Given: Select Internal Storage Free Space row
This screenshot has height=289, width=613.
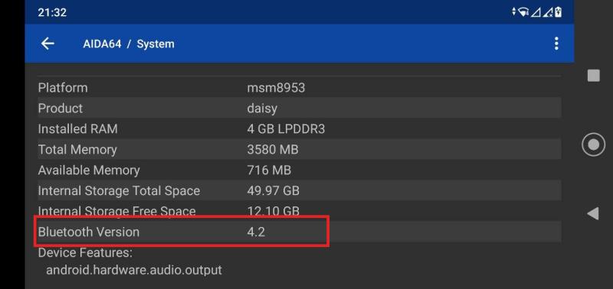Looking at the screenshot, I should 300,211.
